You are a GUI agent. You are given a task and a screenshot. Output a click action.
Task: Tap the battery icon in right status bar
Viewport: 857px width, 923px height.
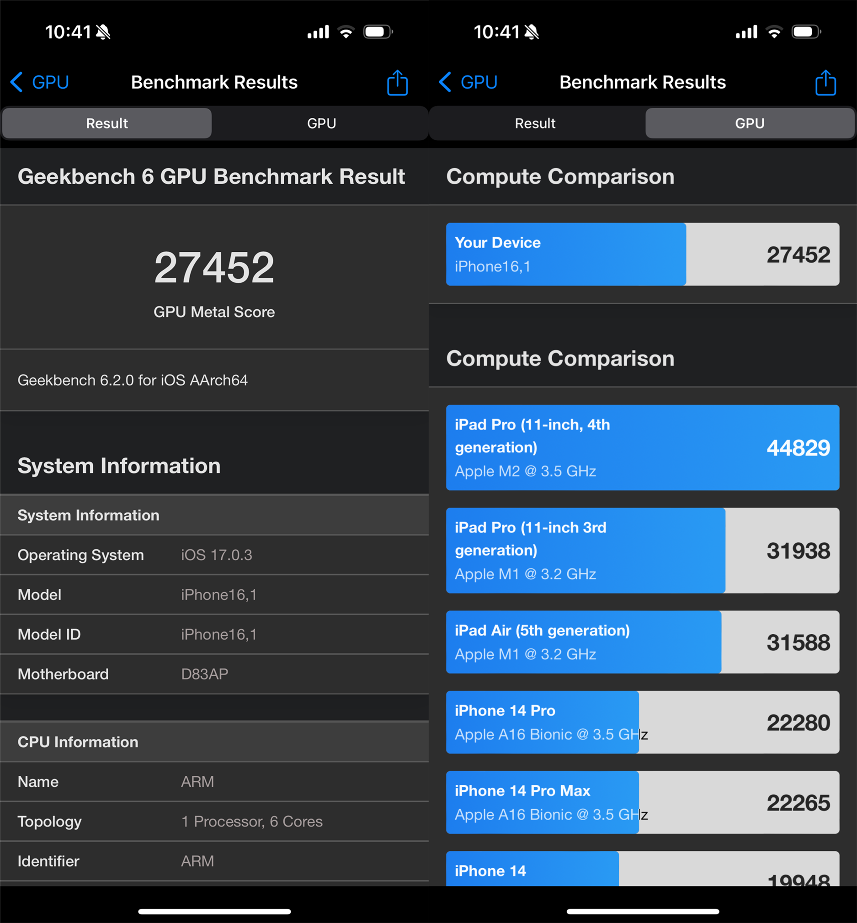click(x=806, y=32)
